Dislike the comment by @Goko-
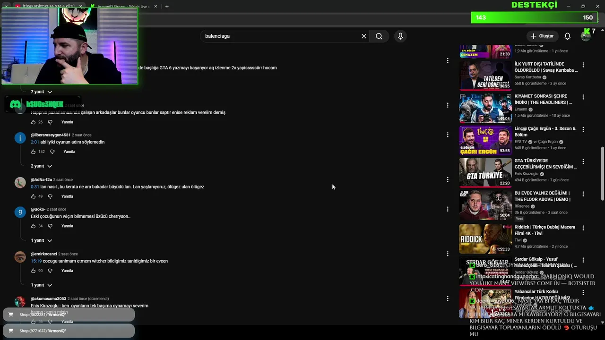The image size is (605, 340). coord(50,226)
